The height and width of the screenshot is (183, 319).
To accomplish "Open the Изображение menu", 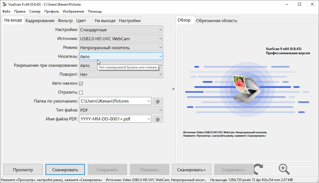I will pyautogui.click(x=73, y=11).
